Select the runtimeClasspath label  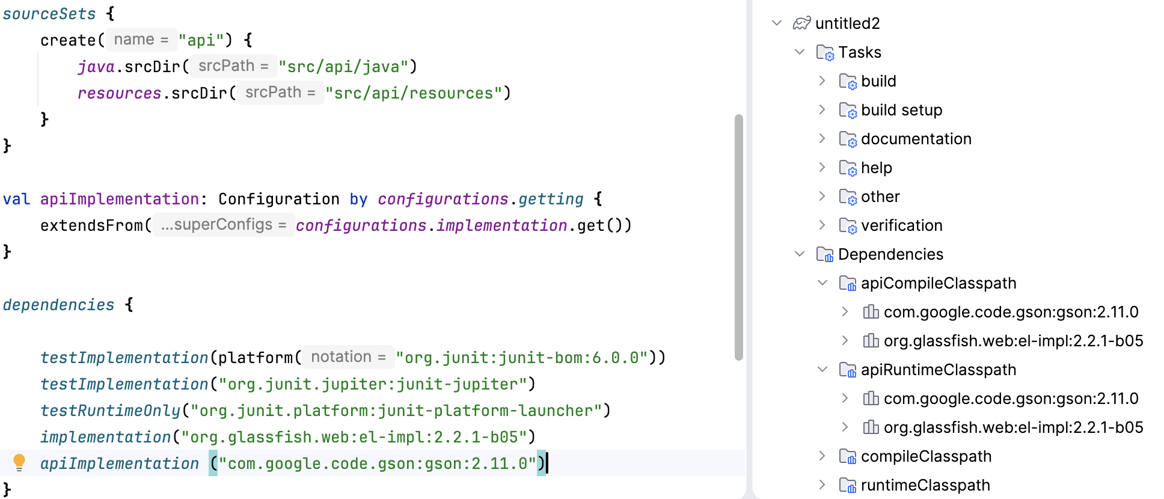(926, 485)
